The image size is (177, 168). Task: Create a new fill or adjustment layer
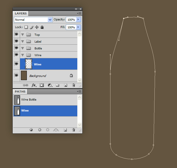pos(50,85)
